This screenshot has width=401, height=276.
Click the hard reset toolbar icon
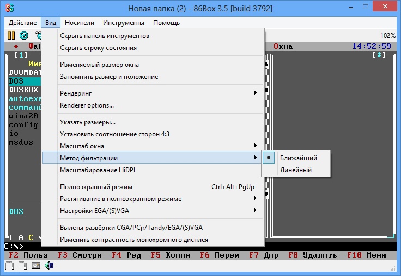24,35
